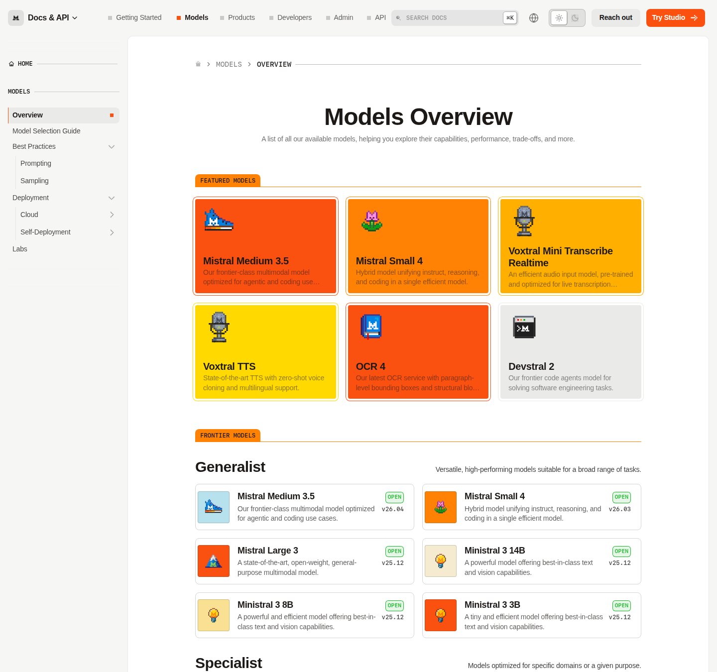Click sneaker thumbnail in Generalist Mistral Medium 3.5

[x=214, y=507]
